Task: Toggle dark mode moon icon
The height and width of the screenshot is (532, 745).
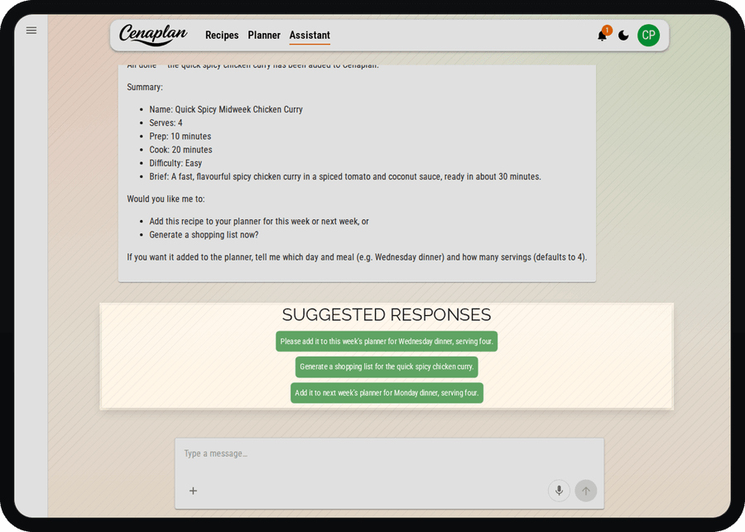Action: click(x=623, y=35)
